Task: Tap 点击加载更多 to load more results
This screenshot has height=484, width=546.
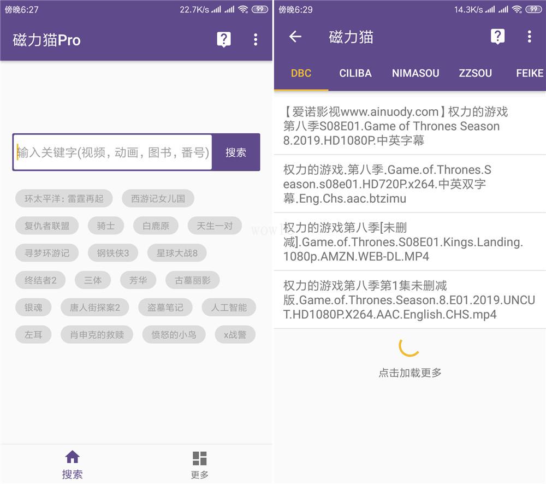Action: coord(410,373)
